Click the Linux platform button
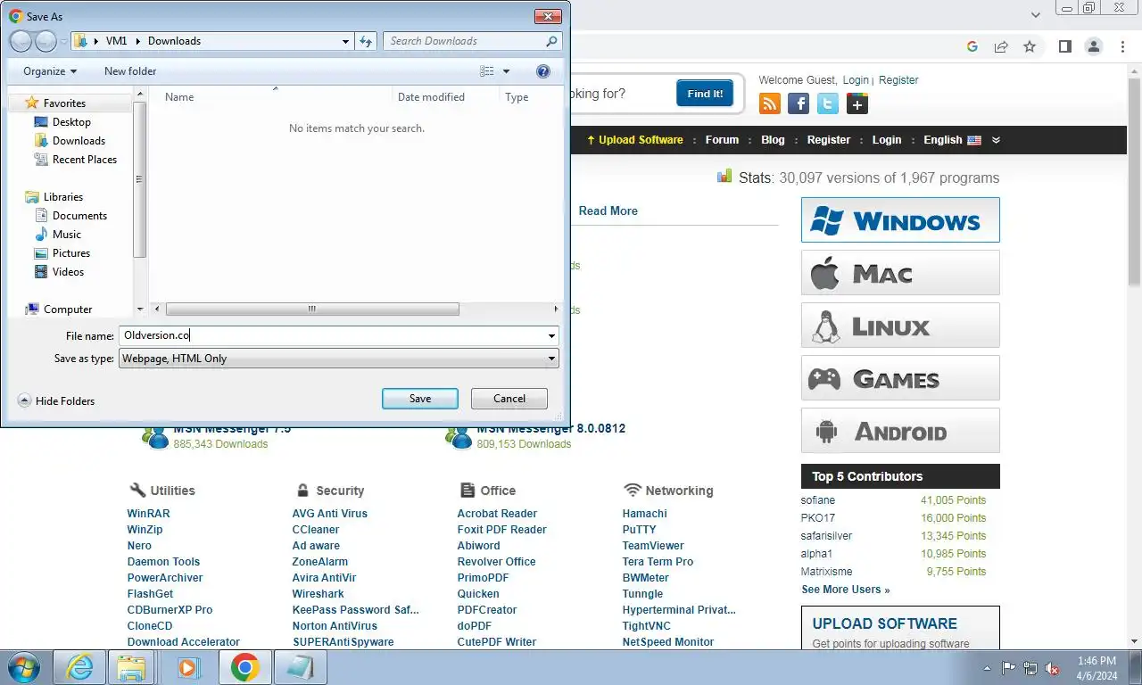1142x685 pixels. pos(900,325)
